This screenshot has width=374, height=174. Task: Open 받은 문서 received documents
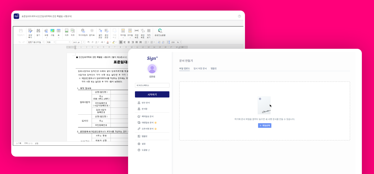(x=144, y=103)
